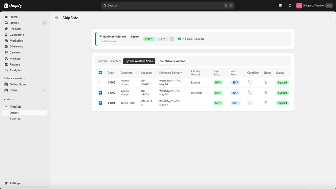Open order #1002 link
This screenshot has width=336, height=189.
tap(111, 93)
